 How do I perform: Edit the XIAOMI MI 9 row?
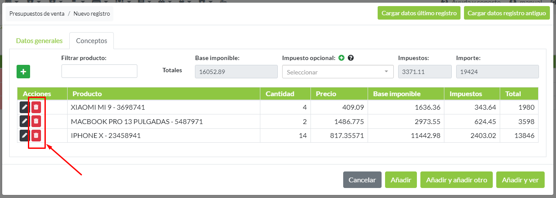point(24,107)
